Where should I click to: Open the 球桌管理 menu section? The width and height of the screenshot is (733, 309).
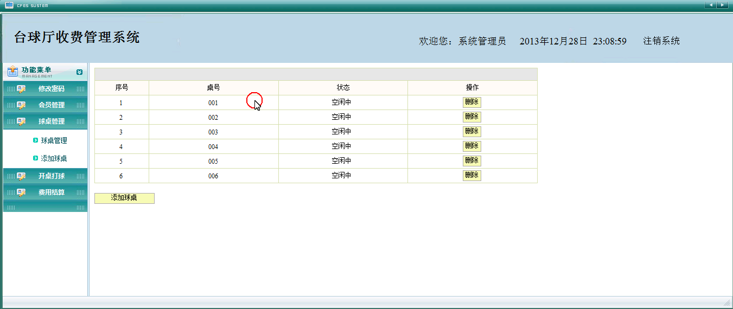[45, 121]
